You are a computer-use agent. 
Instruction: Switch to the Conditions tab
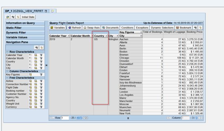(x=127, y=28)
